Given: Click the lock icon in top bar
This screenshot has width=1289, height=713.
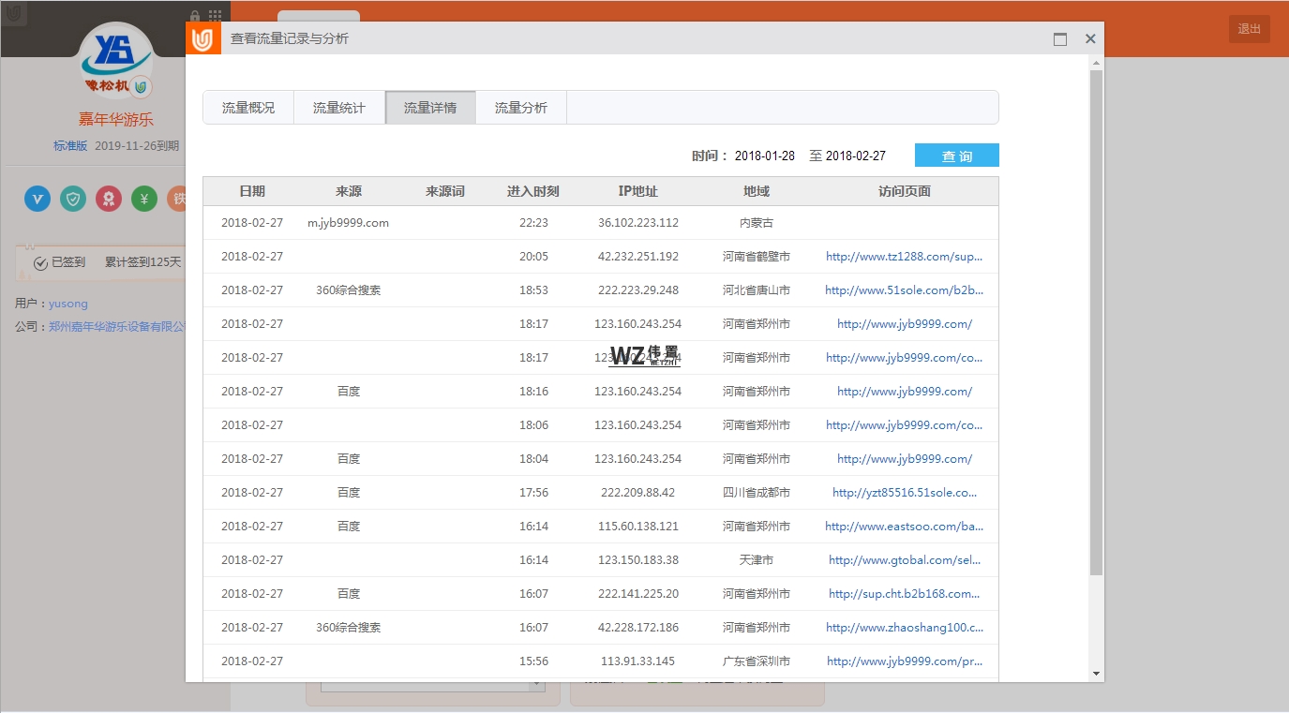Looking at the screenshot, I should pyautogui.click(x=195, y=17).
